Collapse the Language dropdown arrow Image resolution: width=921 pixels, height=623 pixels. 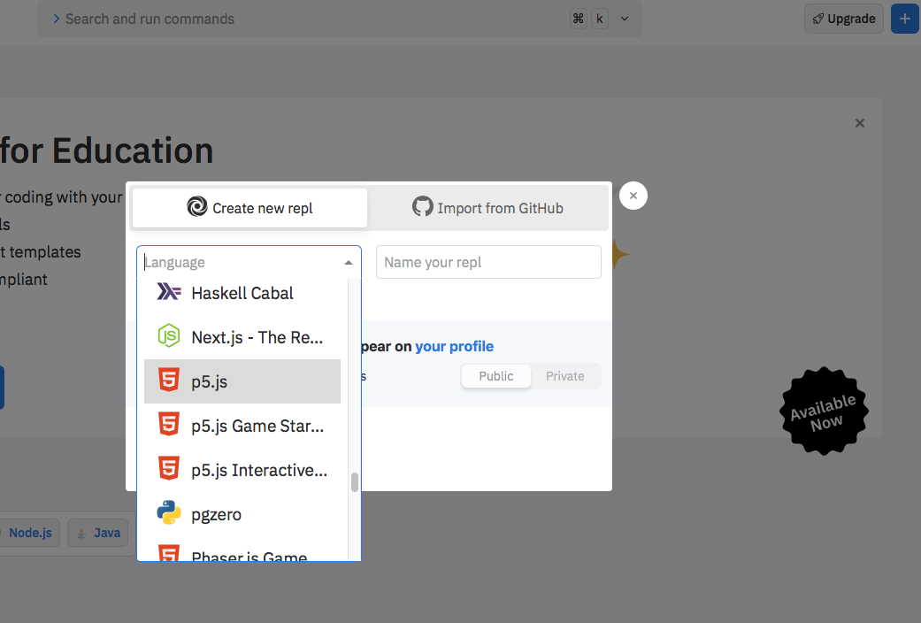[x=349, y=263]
